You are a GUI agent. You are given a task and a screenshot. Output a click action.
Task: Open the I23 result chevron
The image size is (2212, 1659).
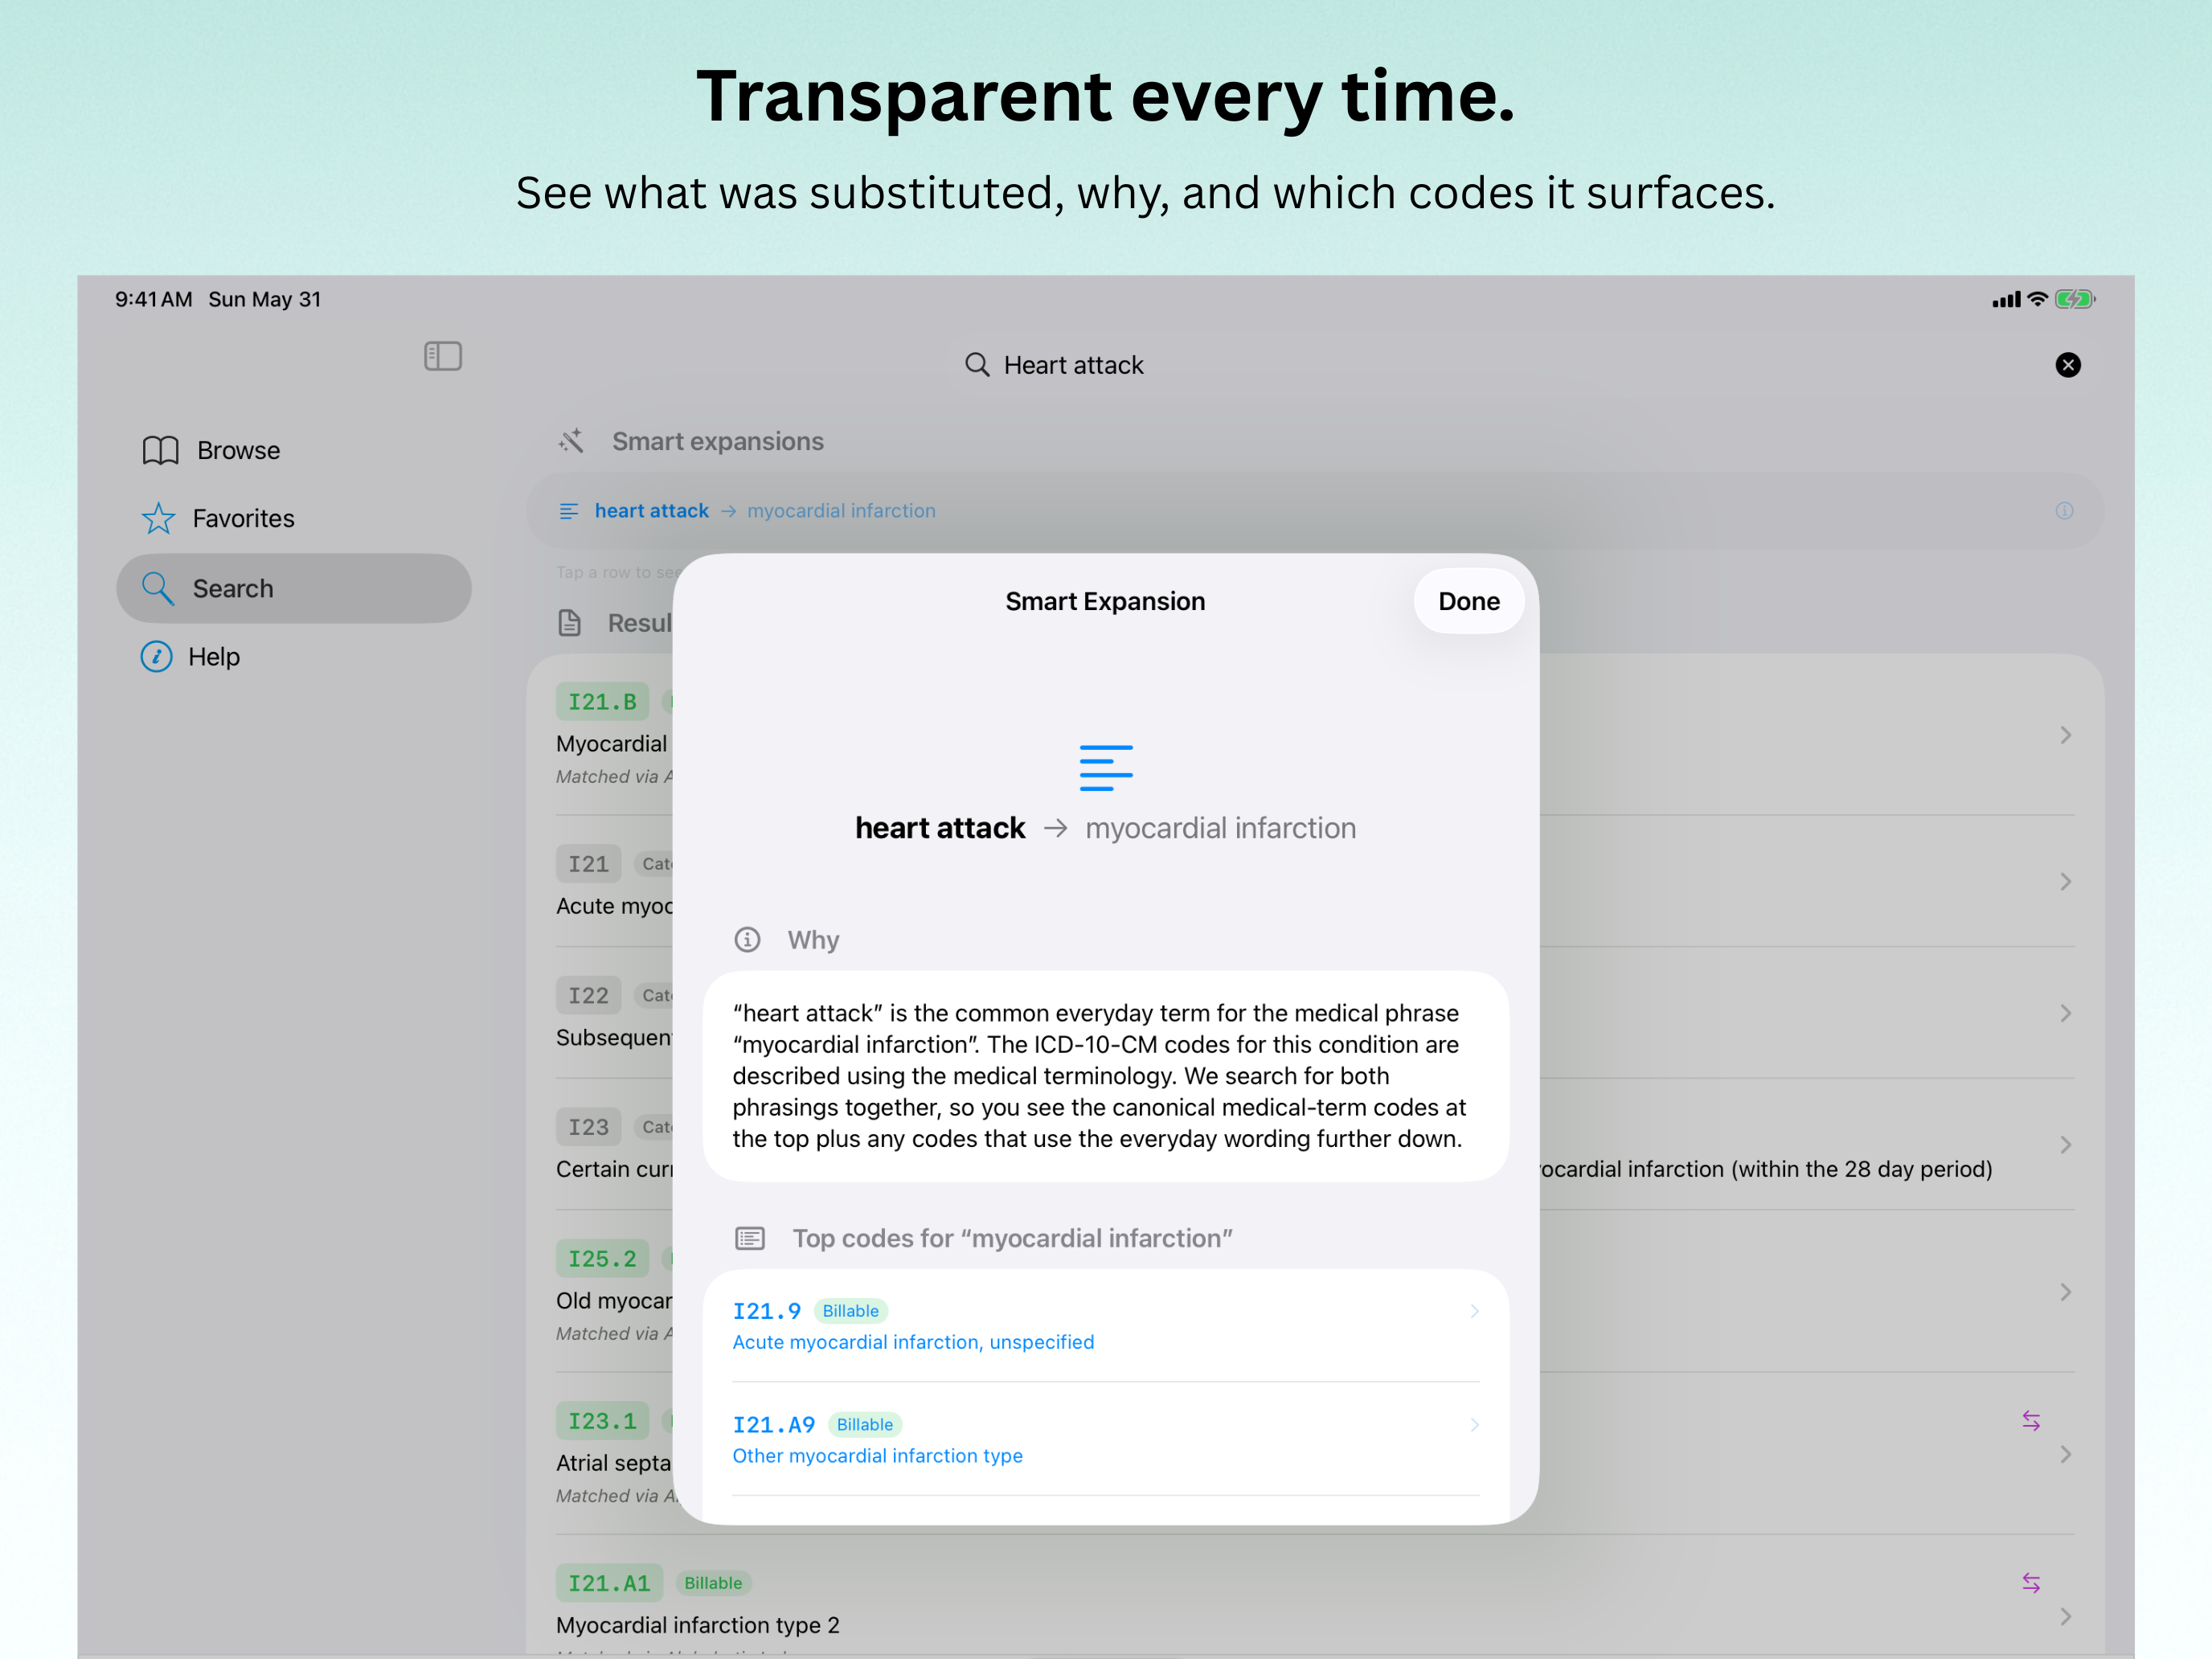click(x=2066, y=1144)
